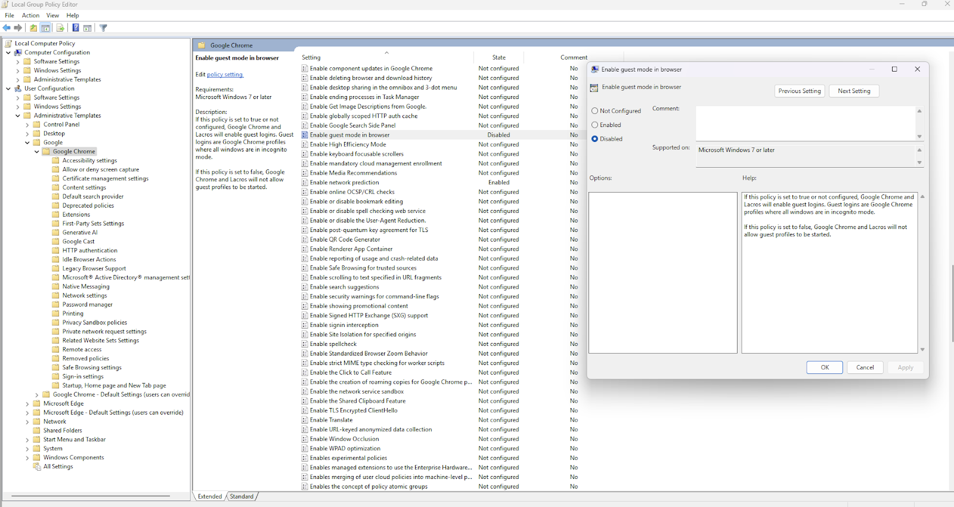Sort list by the Setting column header
This screenshot has height=507, width=954.
click(x=386, y=57)
